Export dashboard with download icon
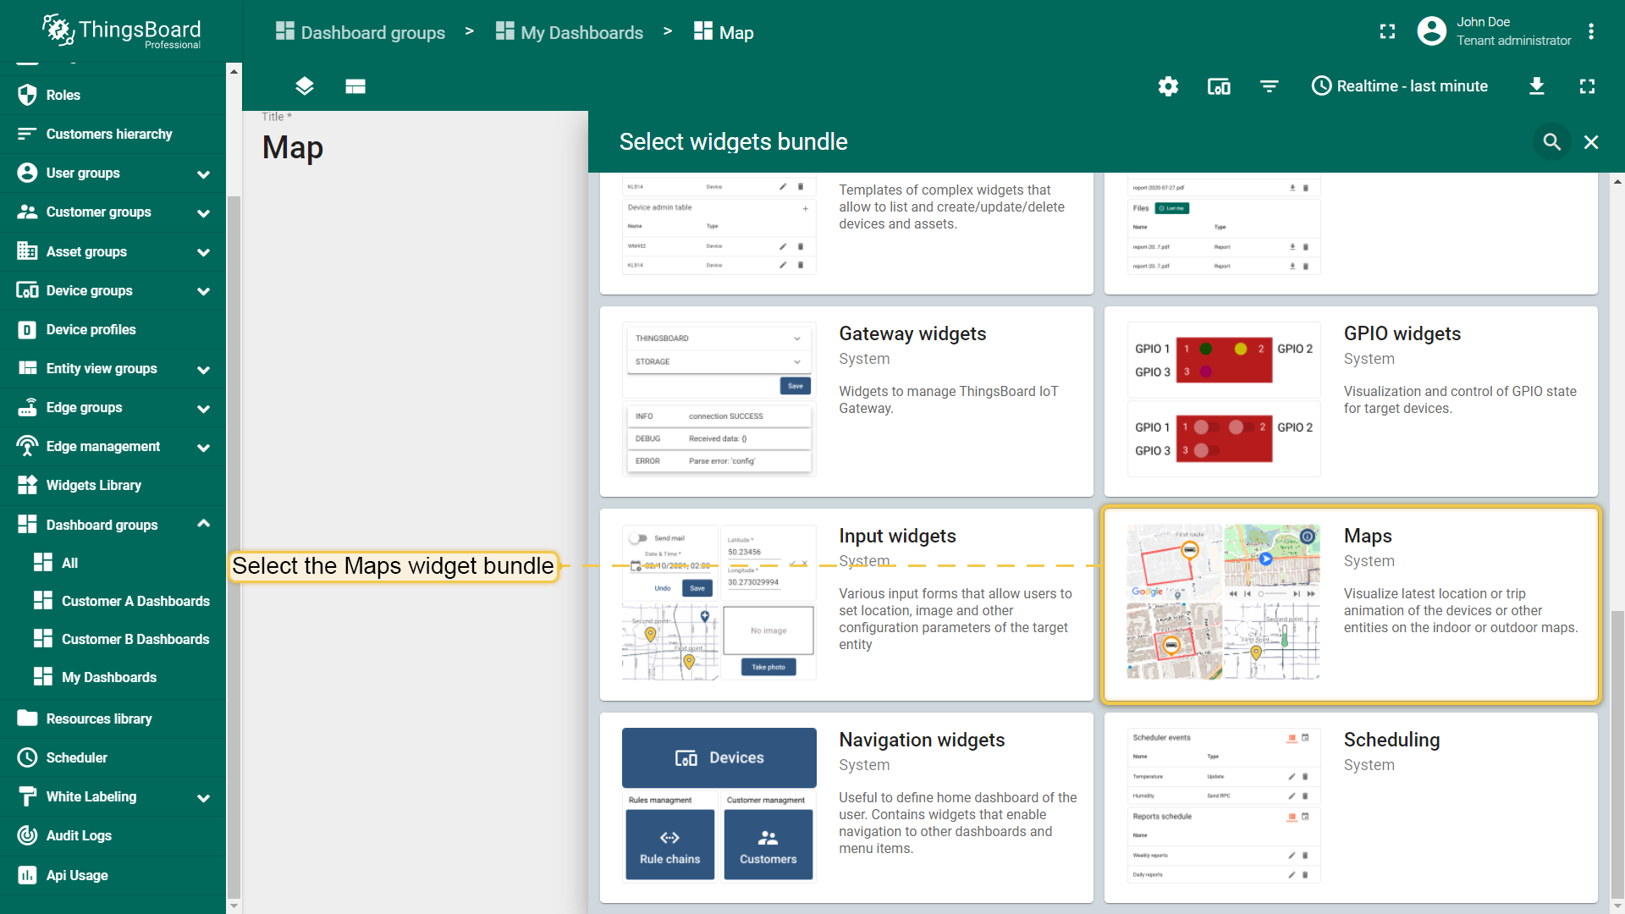The image size is (1625, 914). pyautogui.click(x=1537, y=85)
